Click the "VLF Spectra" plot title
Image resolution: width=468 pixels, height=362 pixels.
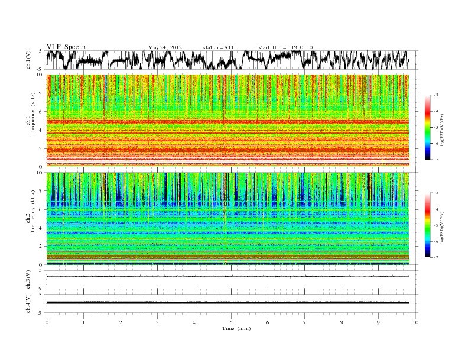tap(67, 47)
